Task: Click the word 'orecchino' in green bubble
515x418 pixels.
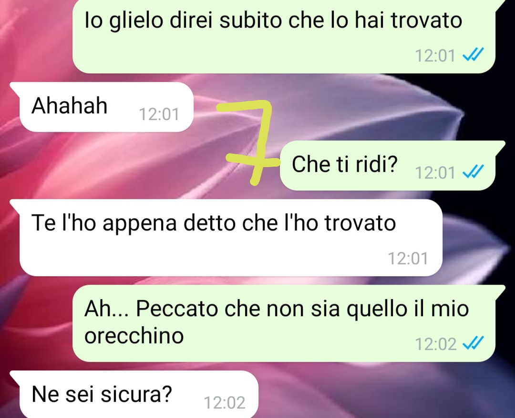Action: (134, 336)
